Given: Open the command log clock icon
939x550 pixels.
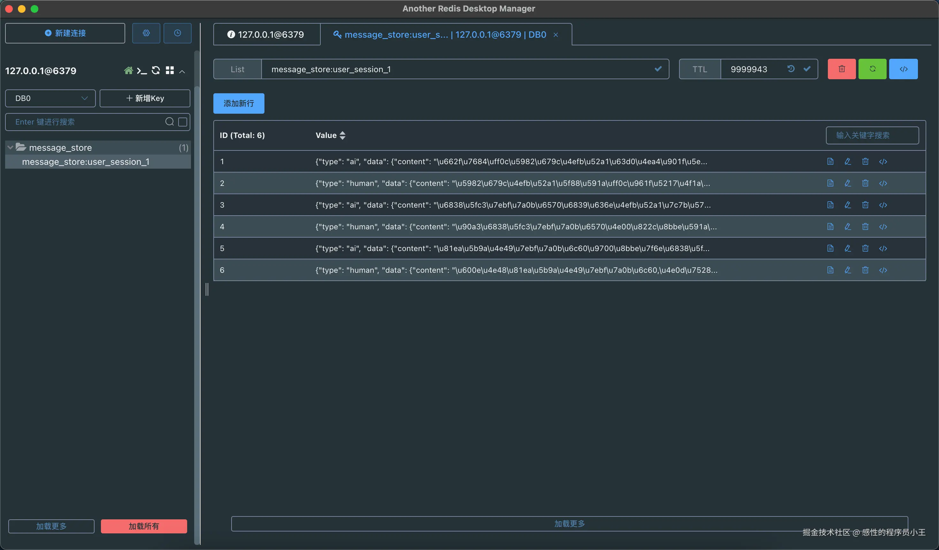Looking at the screenshot, I should click(177, 33).
